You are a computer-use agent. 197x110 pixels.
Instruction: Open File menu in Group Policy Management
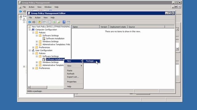(x=24, y=7)
